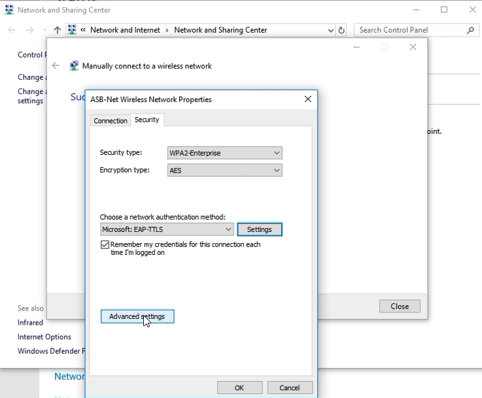Image resolution: width=482 pixels, height=398 pixels.
Task: Expand the Encryption type dropdown
Action: (x=225, y=170)
